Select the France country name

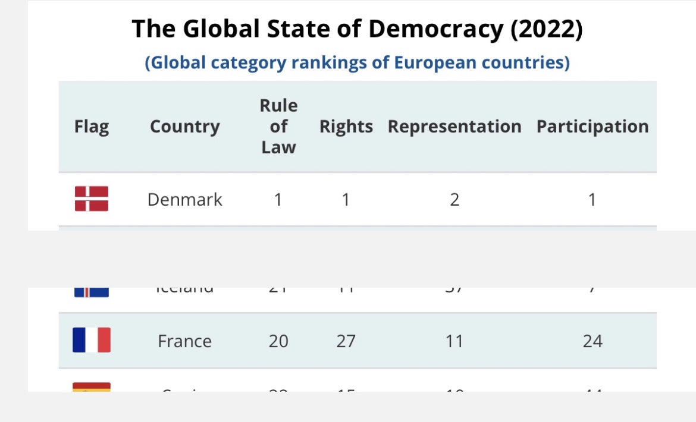(x=184, y=341)
